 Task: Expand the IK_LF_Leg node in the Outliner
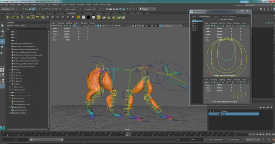coord(10,72)
